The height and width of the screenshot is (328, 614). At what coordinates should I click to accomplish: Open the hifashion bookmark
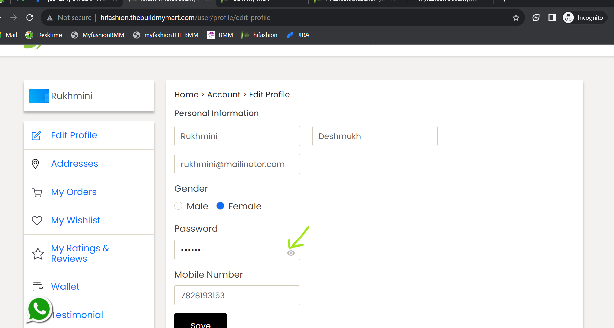click(x=260, y=35)
